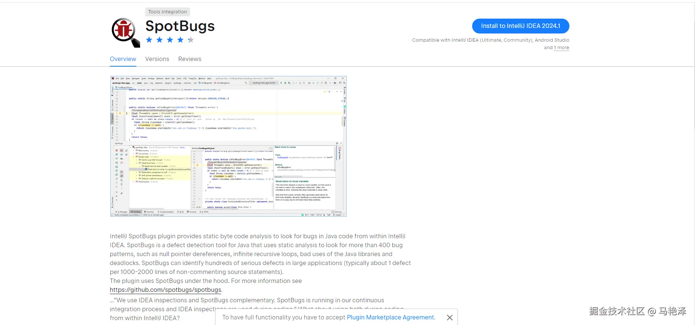Click the third rating star
This screenshot has width=695, height=325.
click(170, 40)
